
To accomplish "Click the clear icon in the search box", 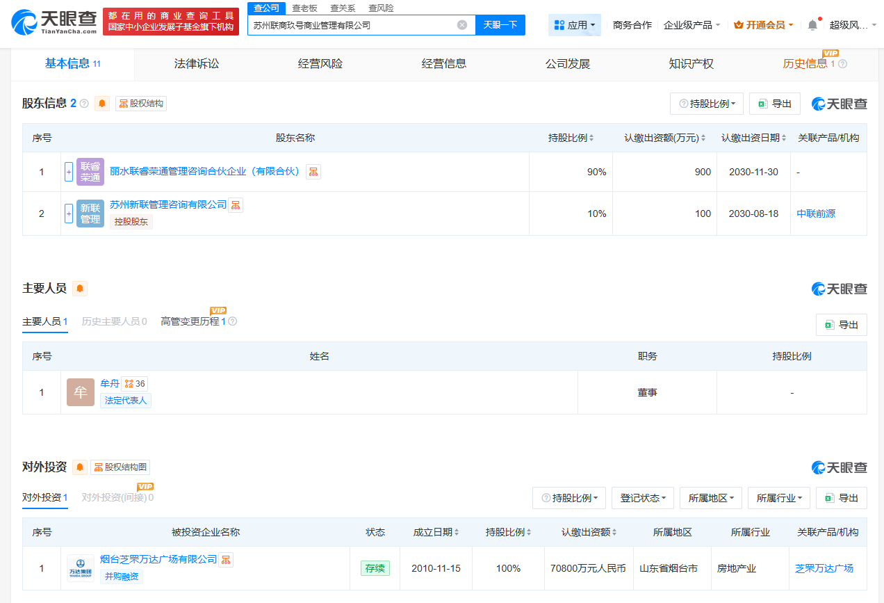I will (x=462, y=24).
